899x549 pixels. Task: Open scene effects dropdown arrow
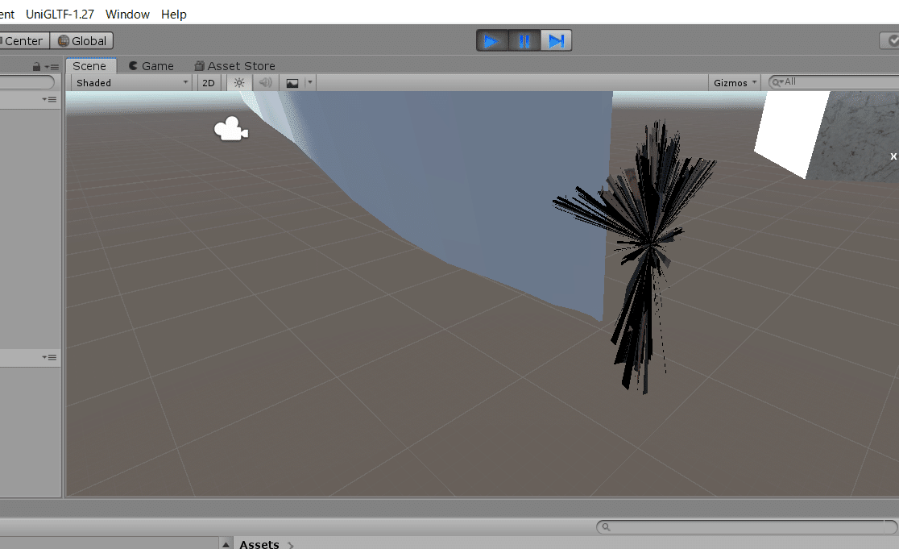pyautogui.click(x=310, y=82)
